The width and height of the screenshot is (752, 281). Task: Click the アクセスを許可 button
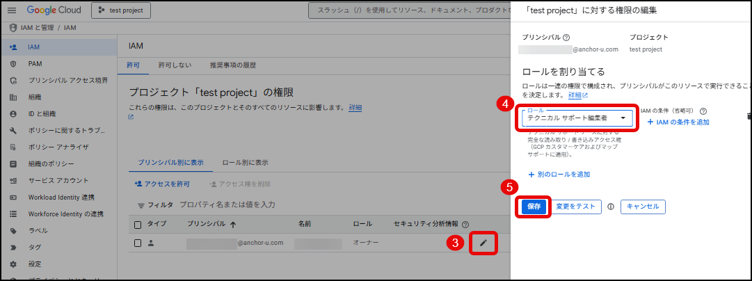point(162,184)
